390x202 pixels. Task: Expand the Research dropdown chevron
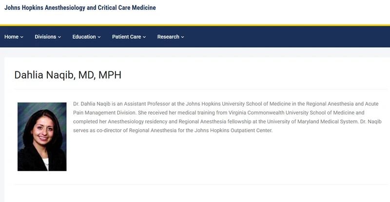point(183,37)
